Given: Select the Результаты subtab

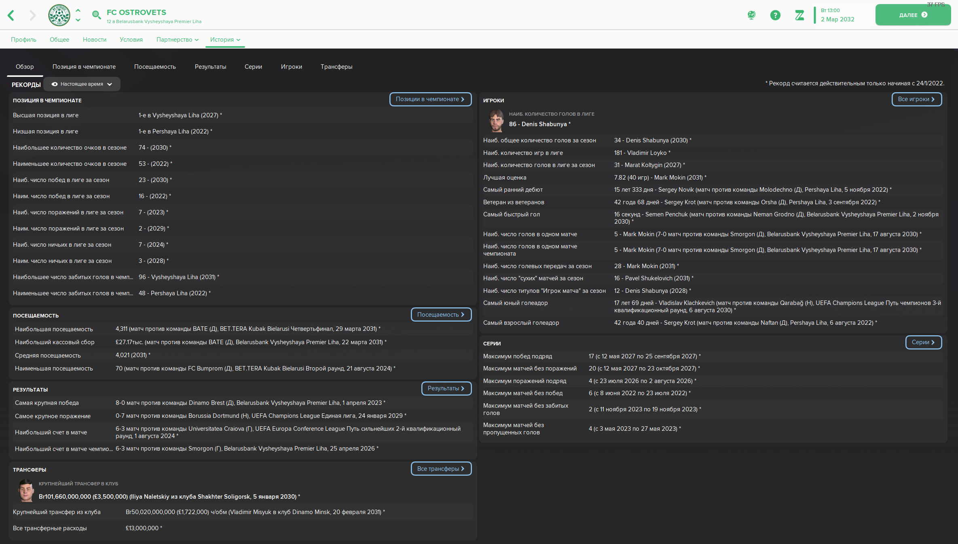Looking at the screenshot, I should (210, 67).
